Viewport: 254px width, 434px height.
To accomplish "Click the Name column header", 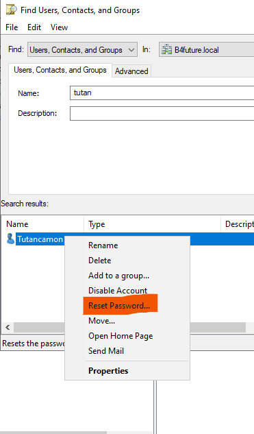I will (42, 224).
